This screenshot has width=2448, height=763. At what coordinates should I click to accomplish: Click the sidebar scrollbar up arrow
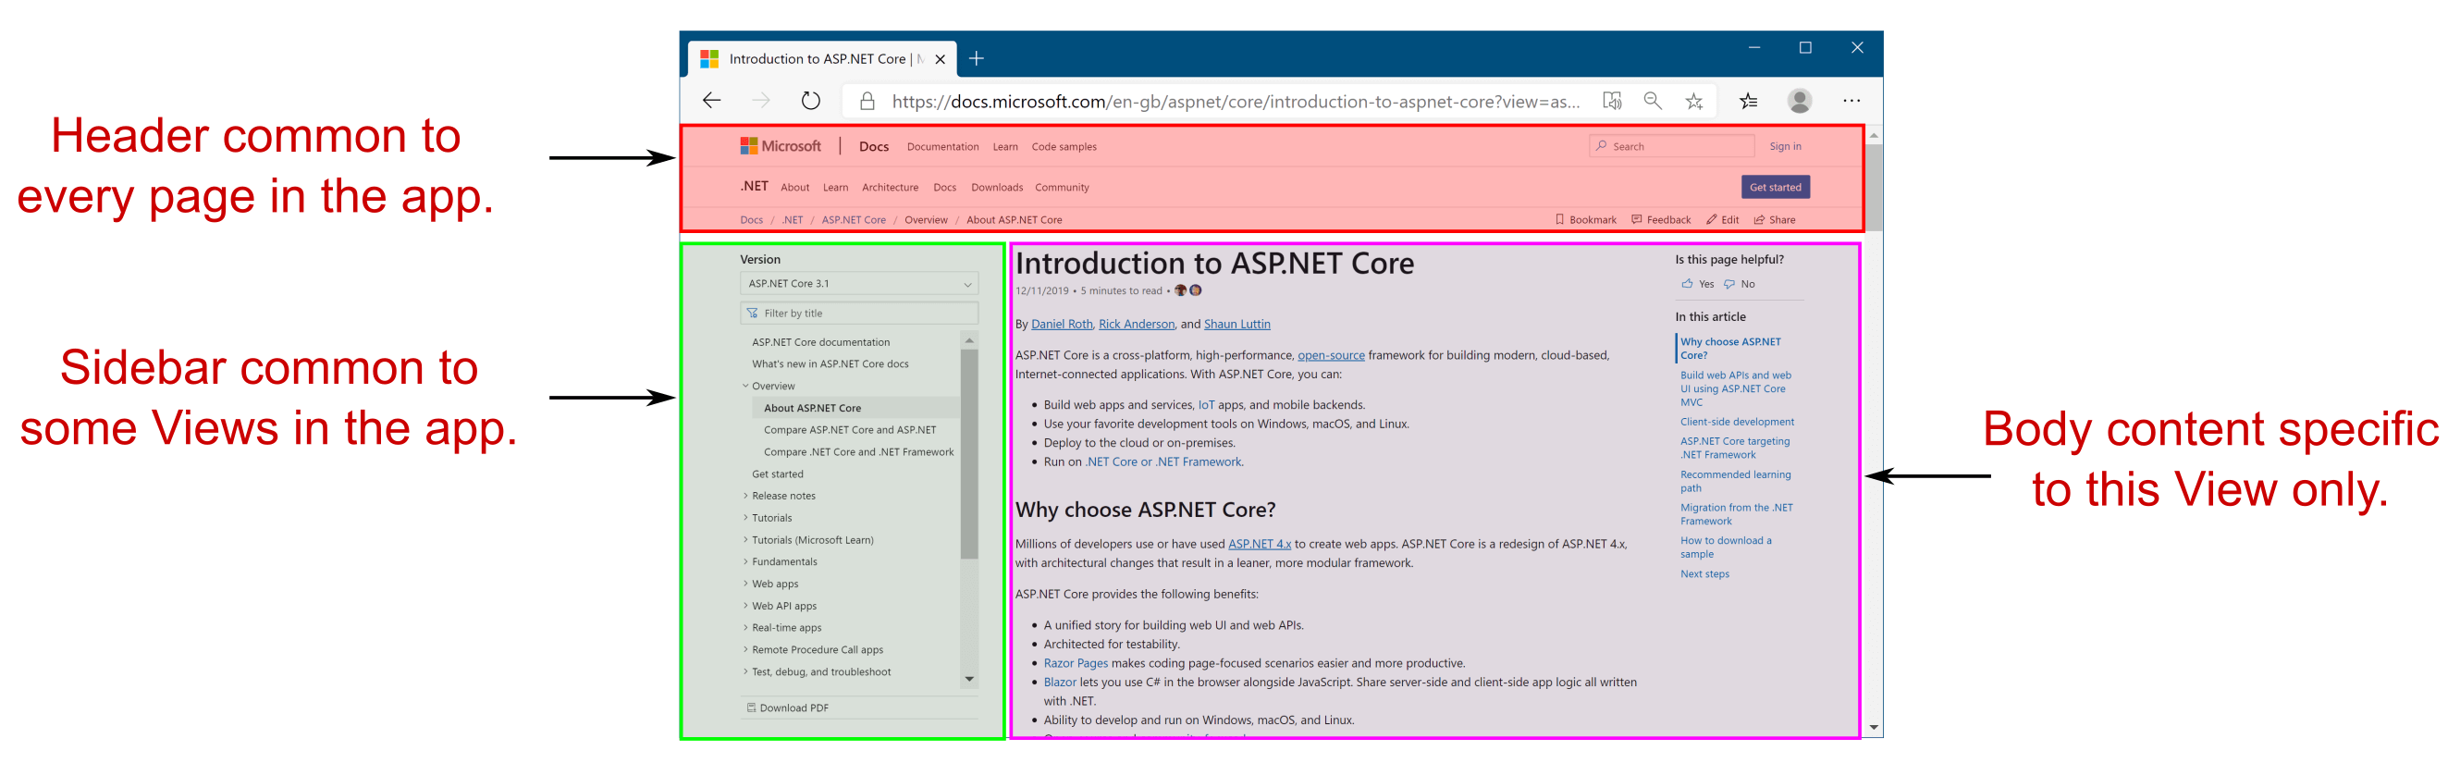coord(969,340)
